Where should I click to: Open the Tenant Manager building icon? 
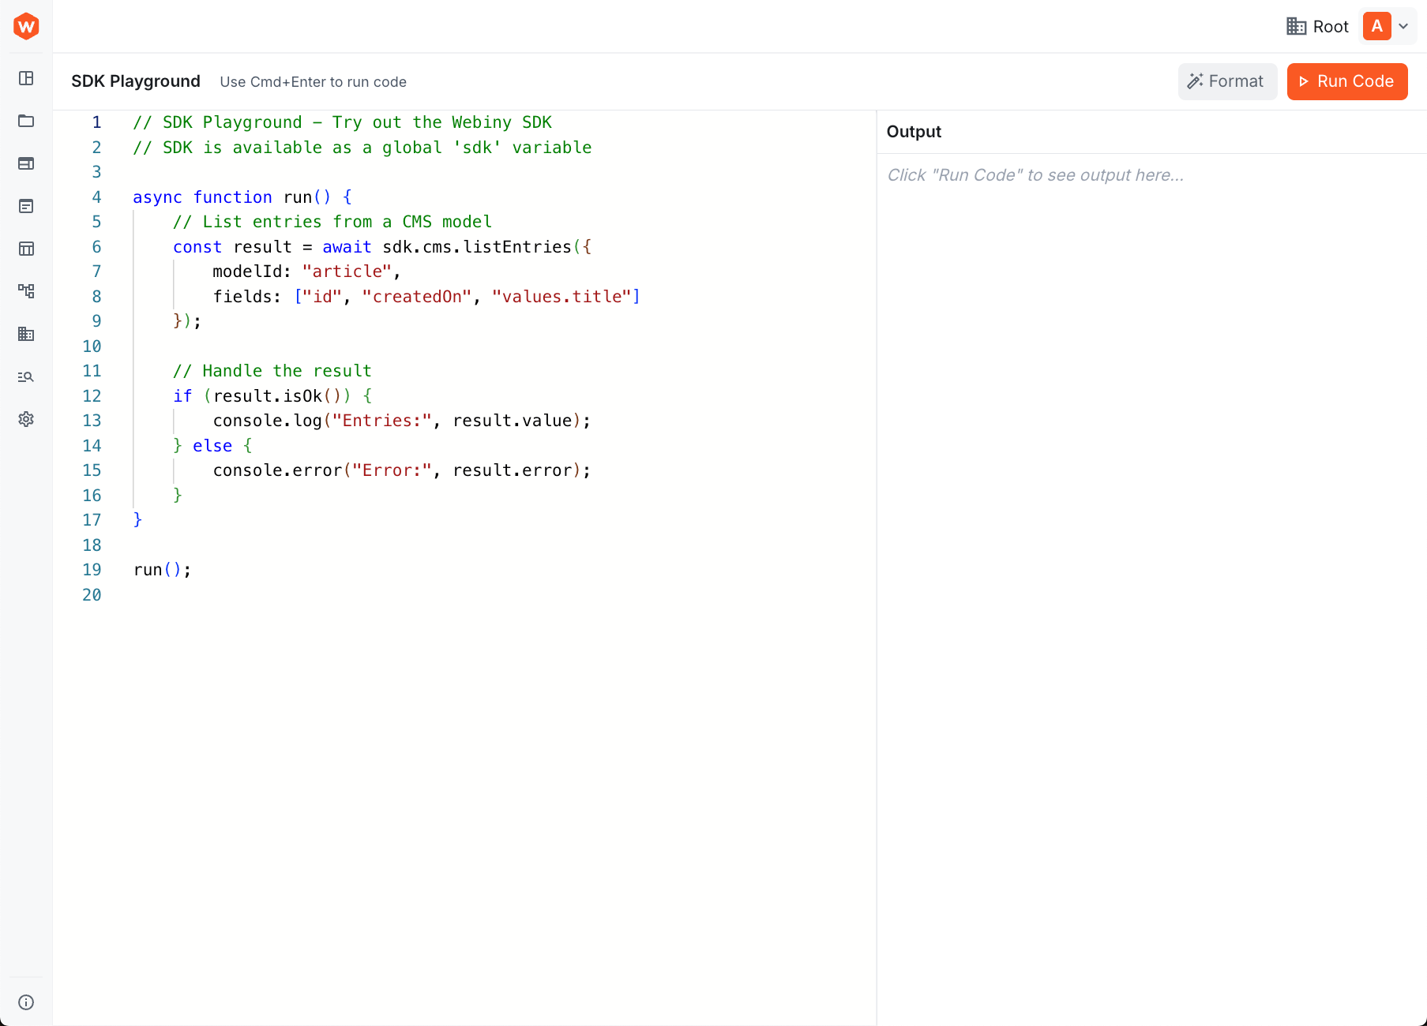coord(26,334)
